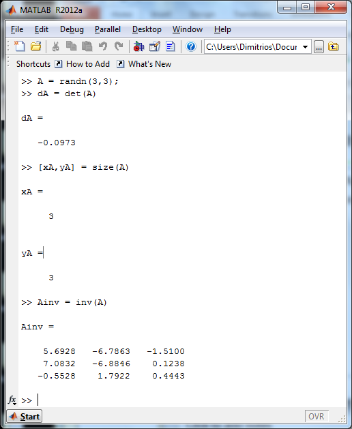Click the New script icon
Screen dimensions: 352x429
pos(19,46)
